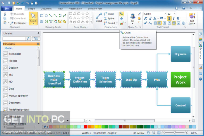Insert a cube from Basic Shapes
Viewport: 204px width, 136px height.
[75, 22]
